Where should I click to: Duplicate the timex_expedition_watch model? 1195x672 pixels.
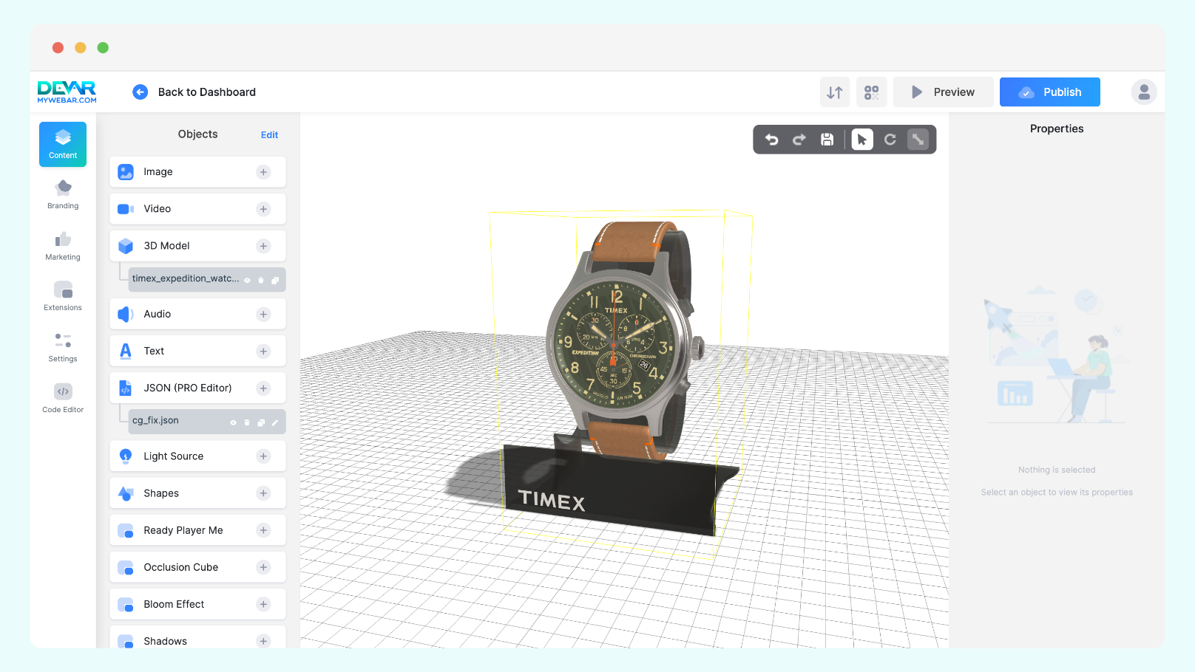click(275, 280)
